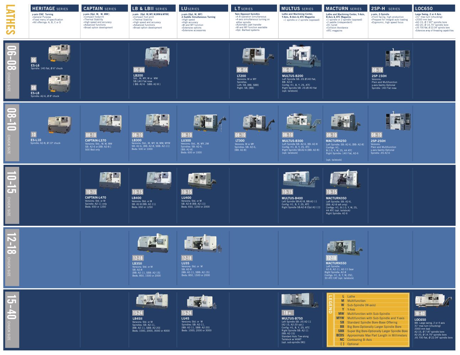460x355 pixels.
Task: Open the LB400 lathe image
Action: (x=159, y=180)
